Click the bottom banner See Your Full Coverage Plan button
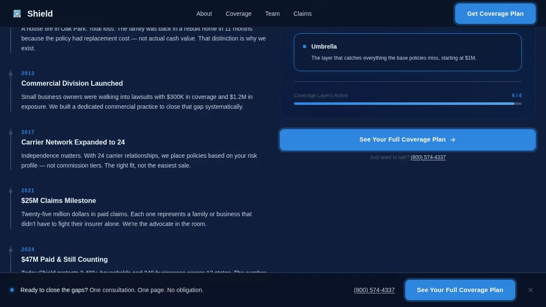546x307 pixels. 460,290
